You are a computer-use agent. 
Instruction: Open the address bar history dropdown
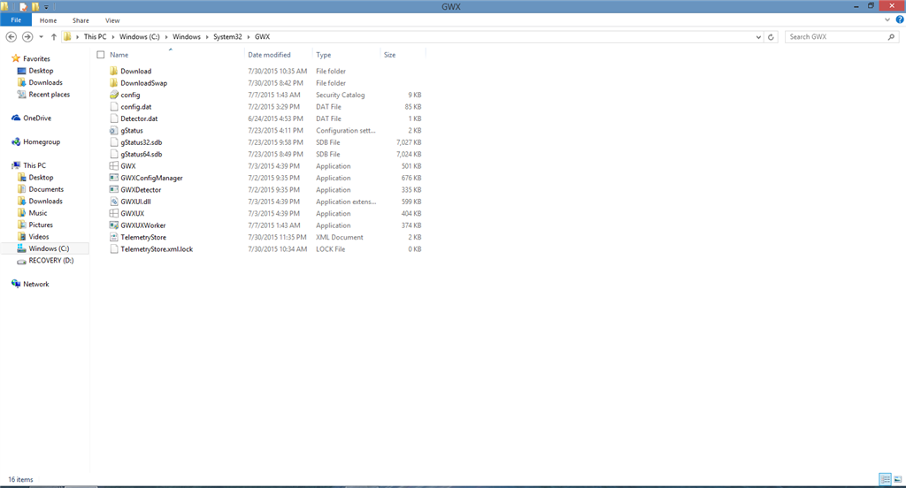click(758, 37)
